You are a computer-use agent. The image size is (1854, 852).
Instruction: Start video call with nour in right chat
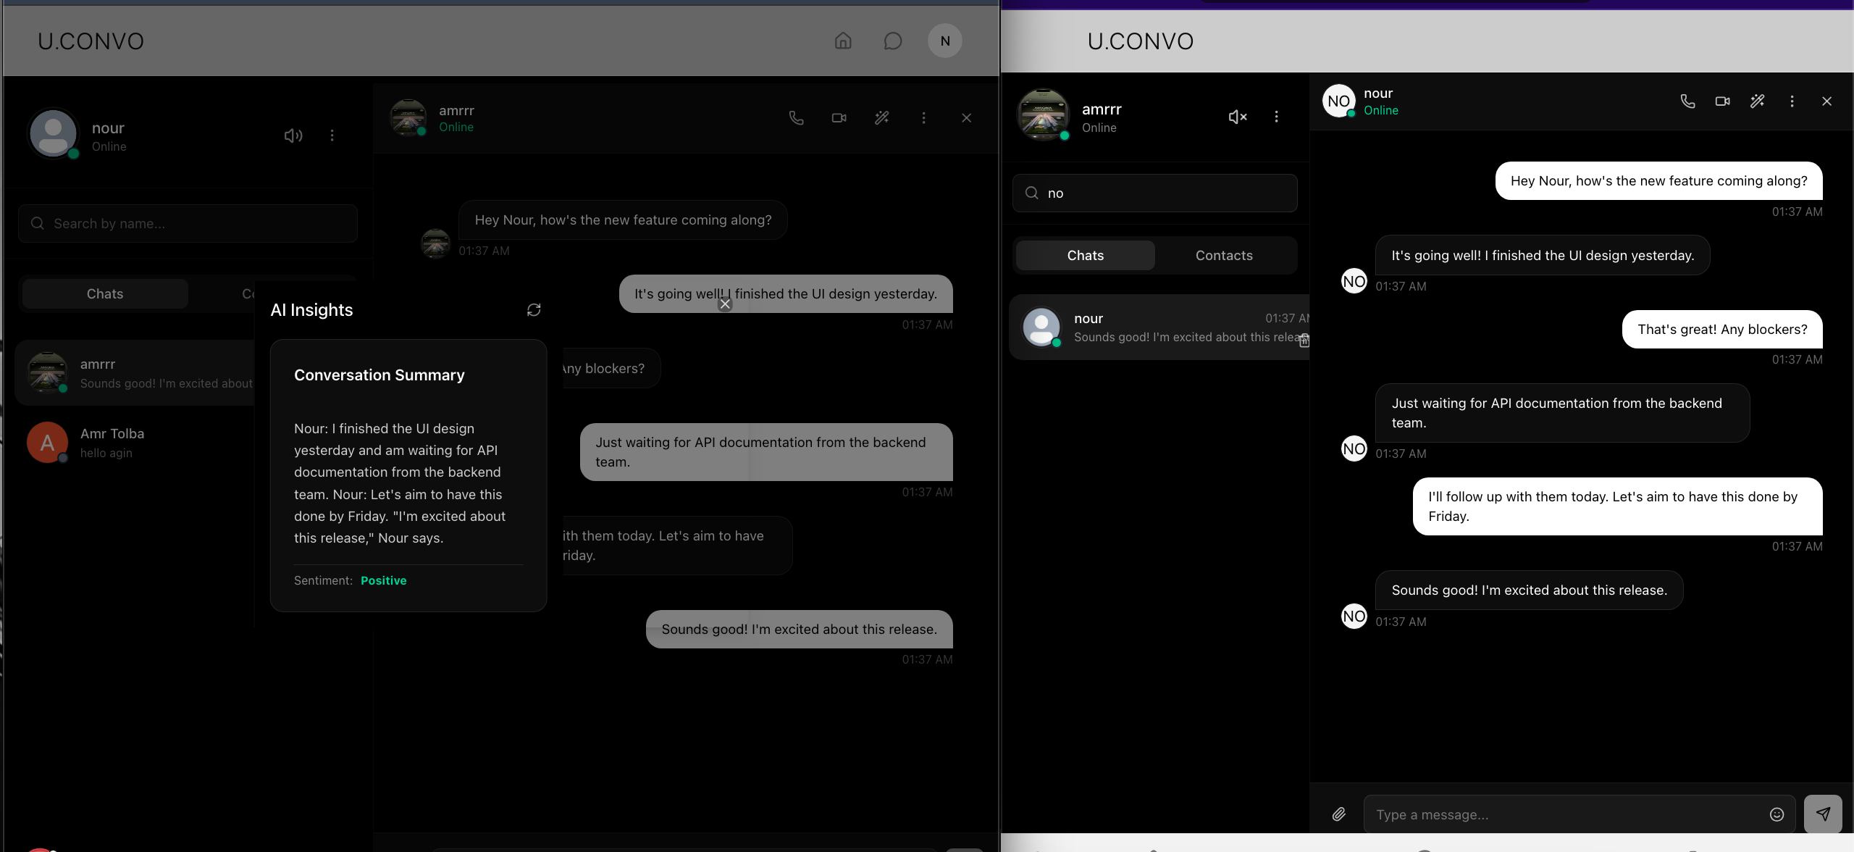pyautogui.click(x=1722, y=101)
